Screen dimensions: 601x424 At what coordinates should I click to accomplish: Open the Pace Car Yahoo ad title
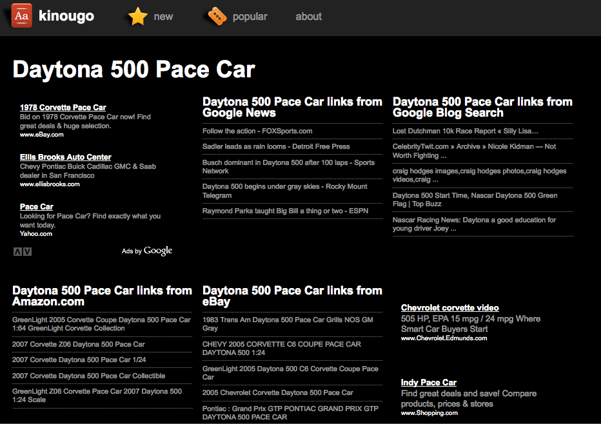pos(36,207)
